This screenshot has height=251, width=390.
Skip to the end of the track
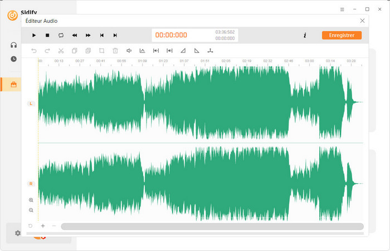[x=115, y=35]
